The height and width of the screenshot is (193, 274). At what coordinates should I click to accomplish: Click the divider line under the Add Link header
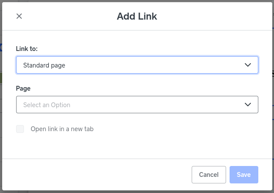pyautogui.click(x=137, y=30)
